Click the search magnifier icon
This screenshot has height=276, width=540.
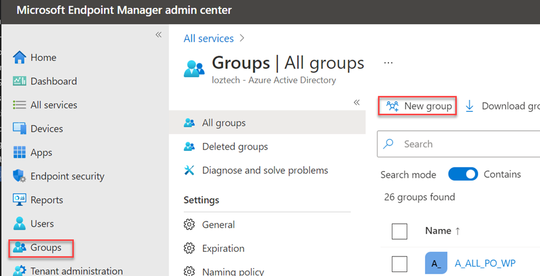click(388, 144)
